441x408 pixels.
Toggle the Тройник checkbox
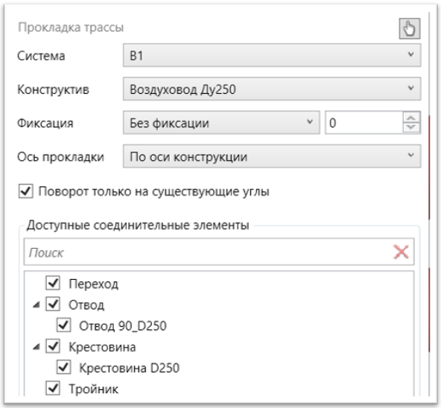coord(53,389)
